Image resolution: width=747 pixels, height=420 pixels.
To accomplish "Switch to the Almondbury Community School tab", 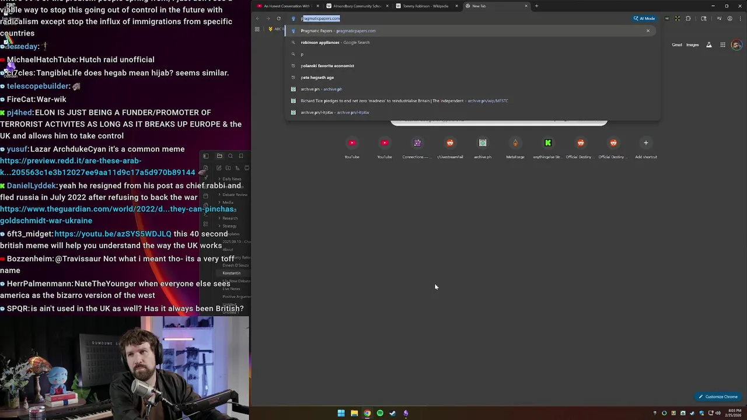I will tap(356, 6).
